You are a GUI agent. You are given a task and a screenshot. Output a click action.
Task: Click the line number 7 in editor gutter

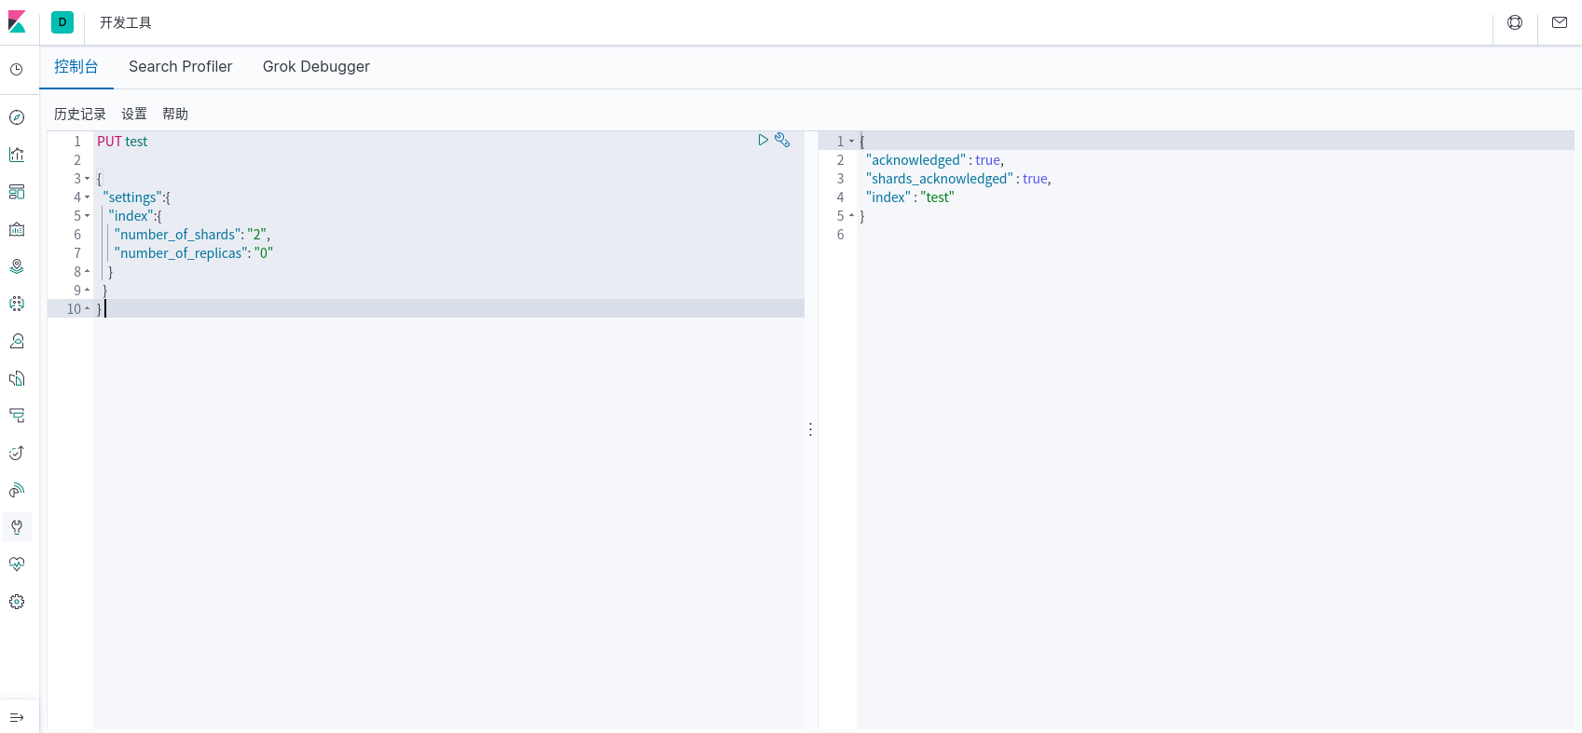tap(77, 253)
